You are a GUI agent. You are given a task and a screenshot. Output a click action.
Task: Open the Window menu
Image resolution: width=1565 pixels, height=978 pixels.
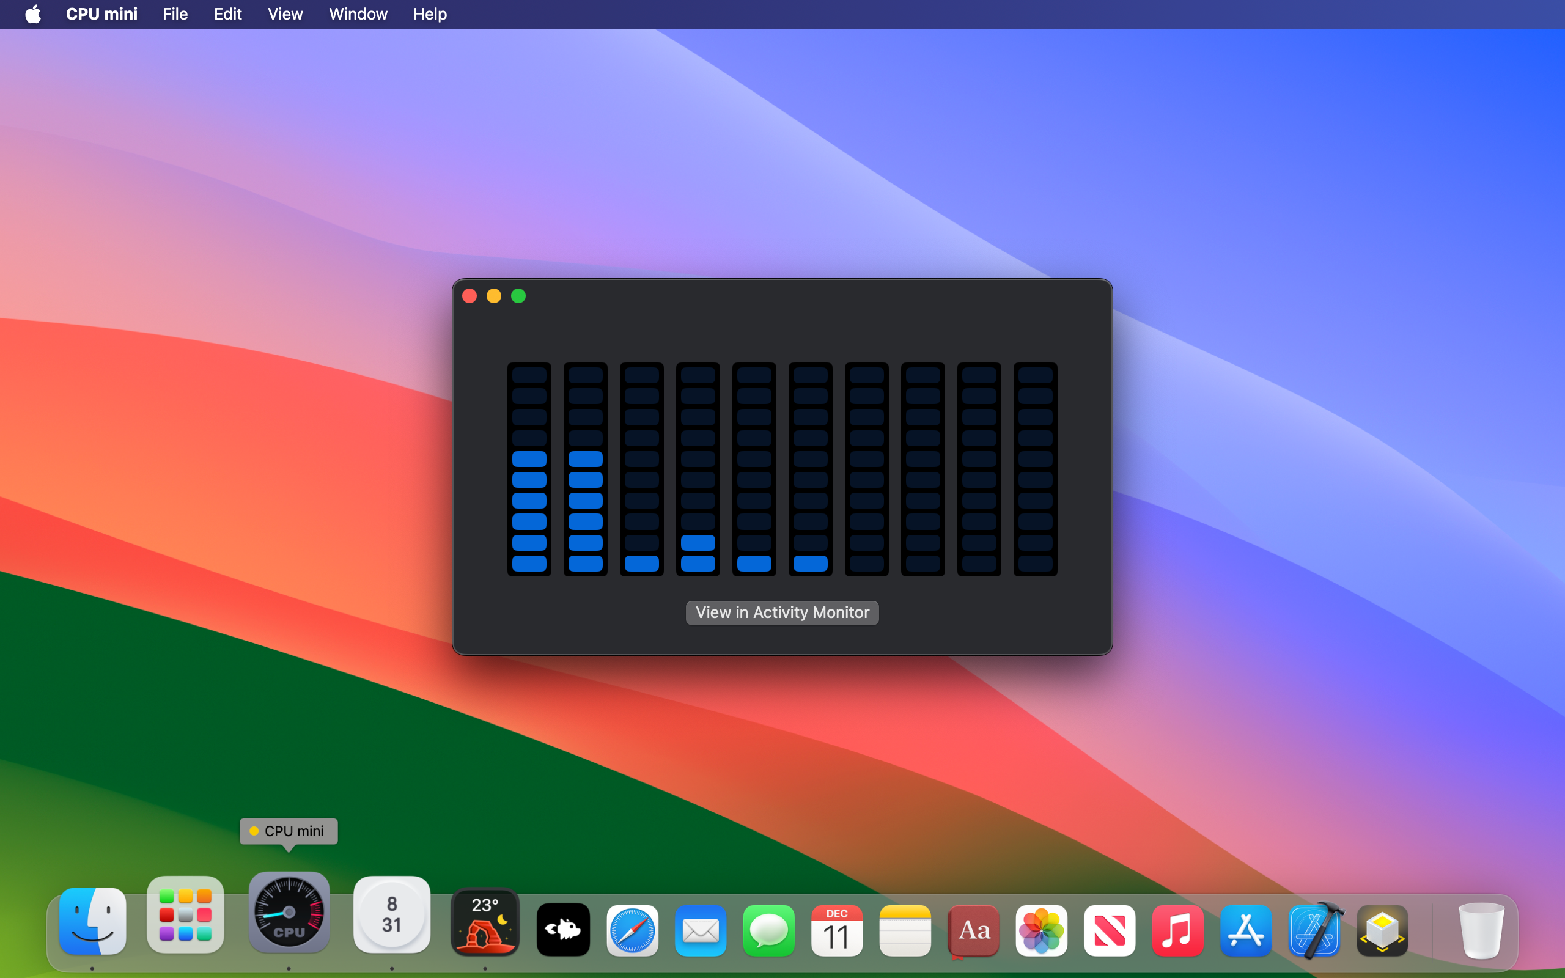tap(358, 14)
